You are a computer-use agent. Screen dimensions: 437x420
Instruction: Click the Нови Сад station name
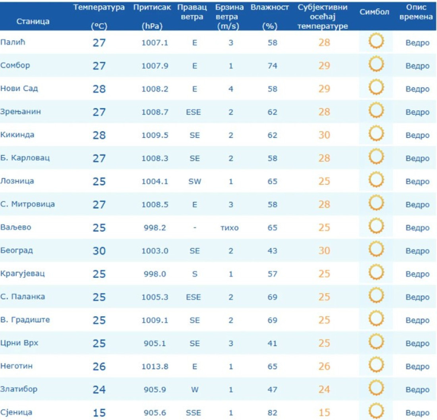pos(19,89)
